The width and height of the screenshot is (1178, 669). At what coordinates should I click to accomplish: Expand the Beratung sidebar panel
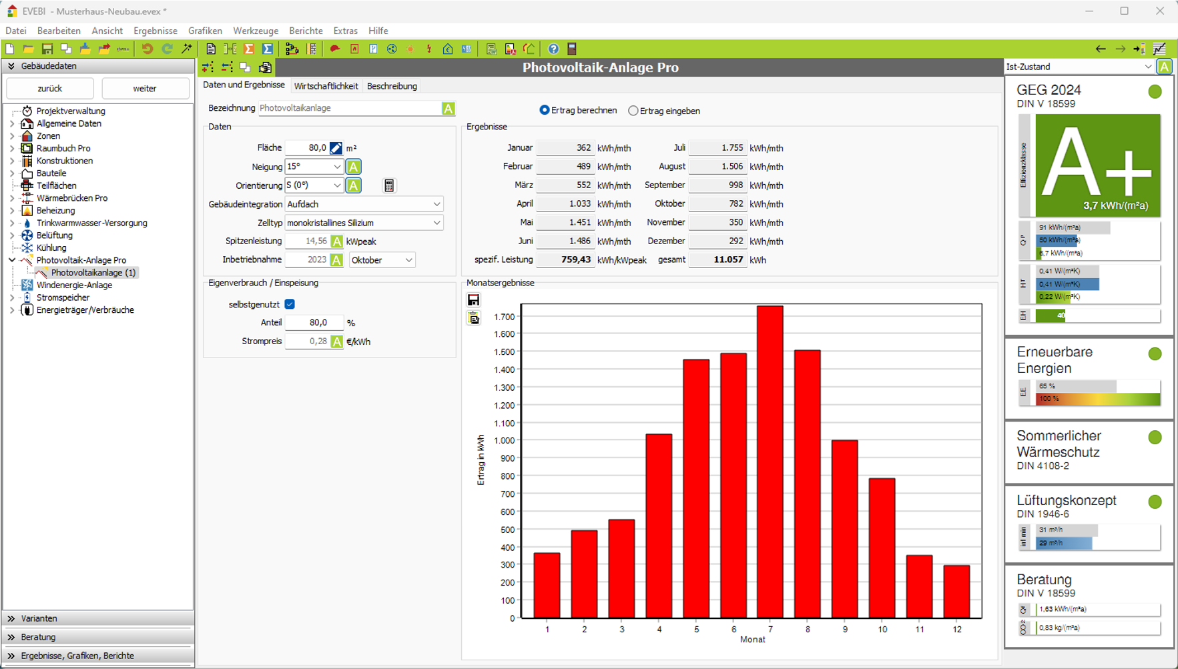click(98, 637)
